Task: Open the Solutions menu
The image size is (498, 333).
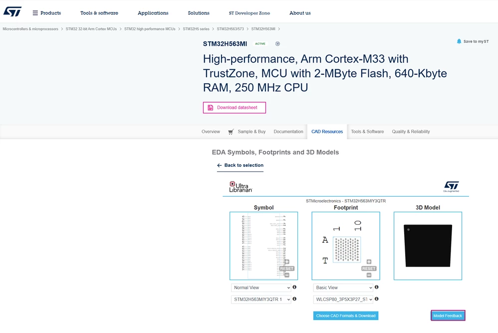Action: [199, 13]
